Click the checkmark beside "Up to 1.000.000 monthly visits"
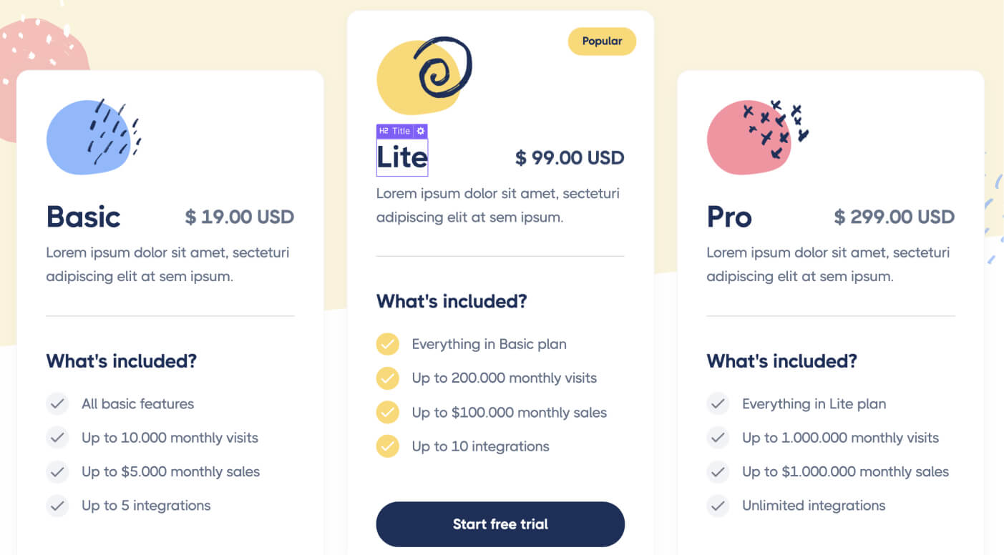Screen dimensions: 1004x555 pos(718,438)
